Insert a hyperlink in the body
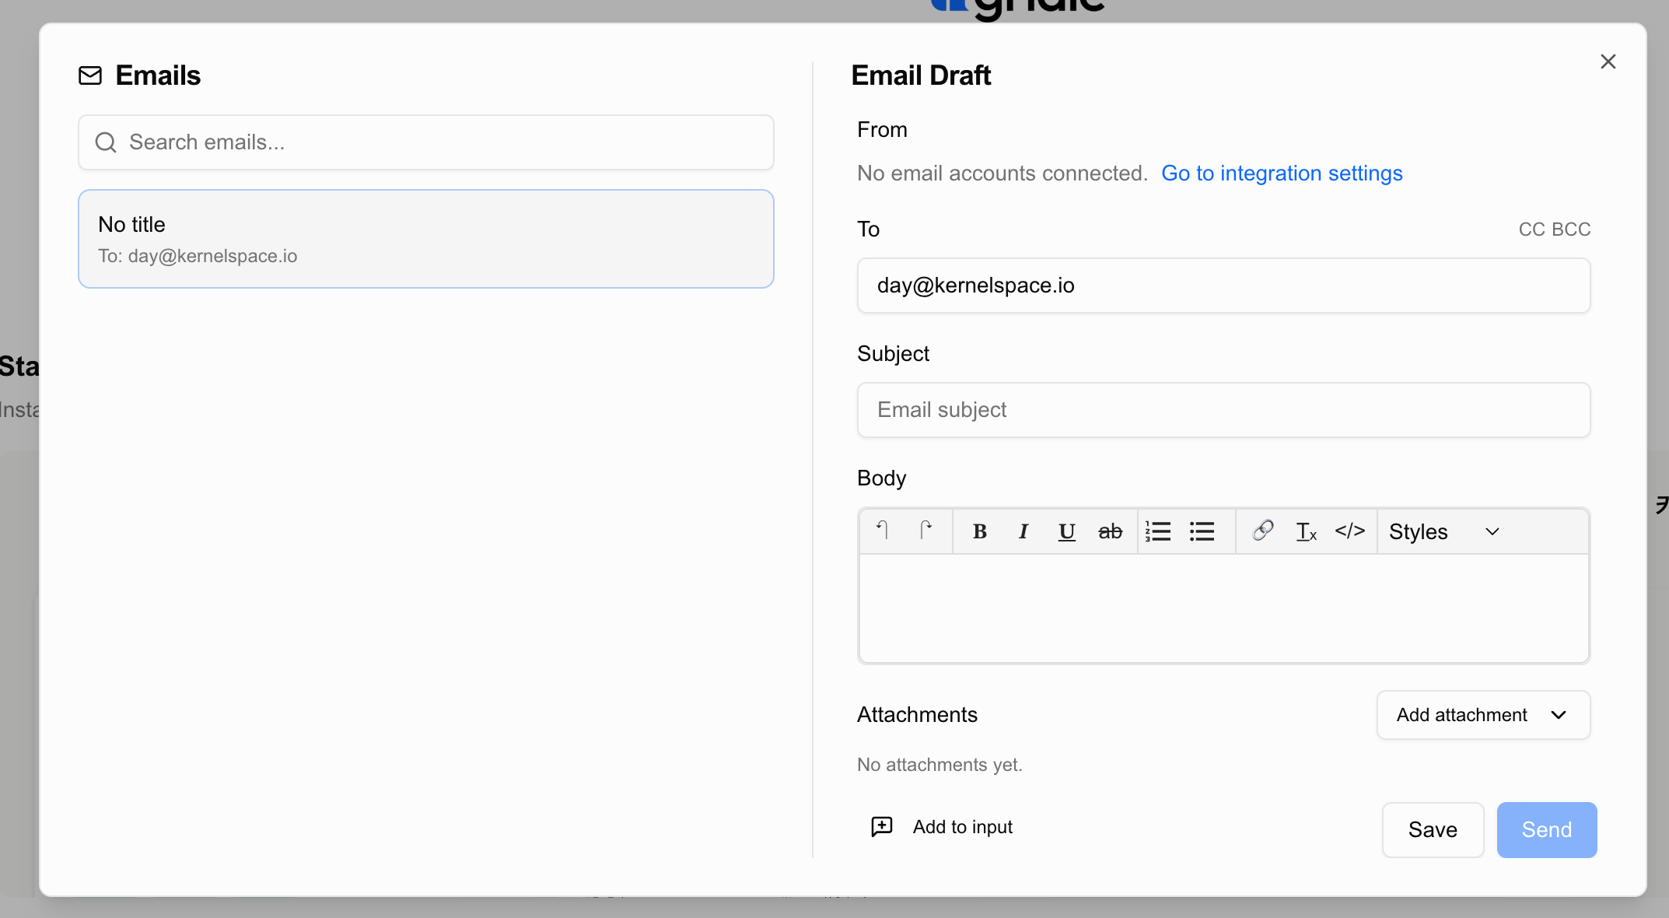 click(x=1263, y=531)
